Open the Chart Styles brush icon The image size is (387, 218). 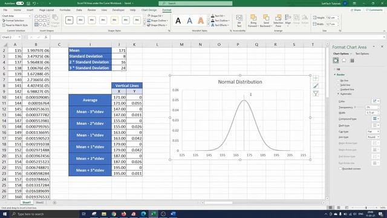point(316,86)
